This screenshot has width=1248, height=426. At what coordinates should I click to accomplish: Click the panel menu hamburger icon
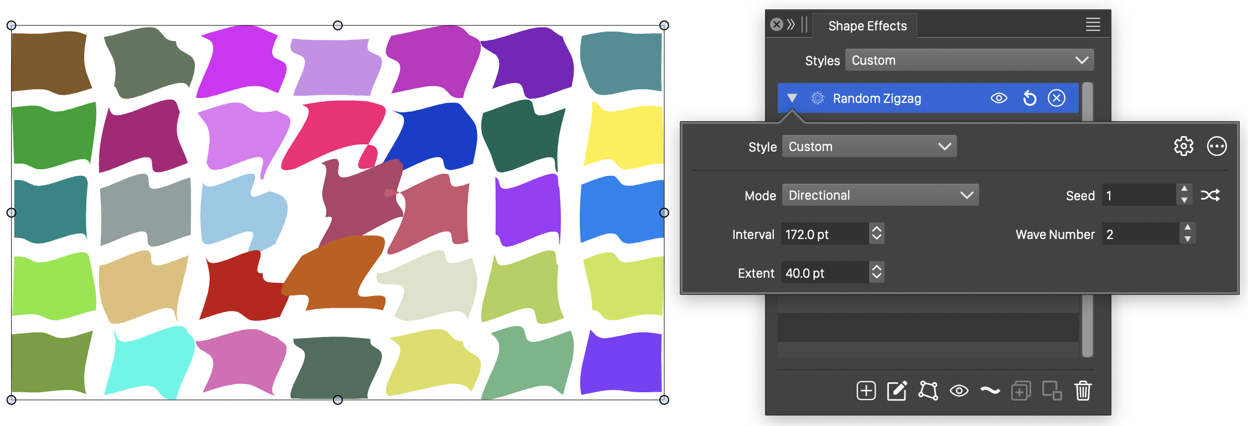[x=1093, y=25]
